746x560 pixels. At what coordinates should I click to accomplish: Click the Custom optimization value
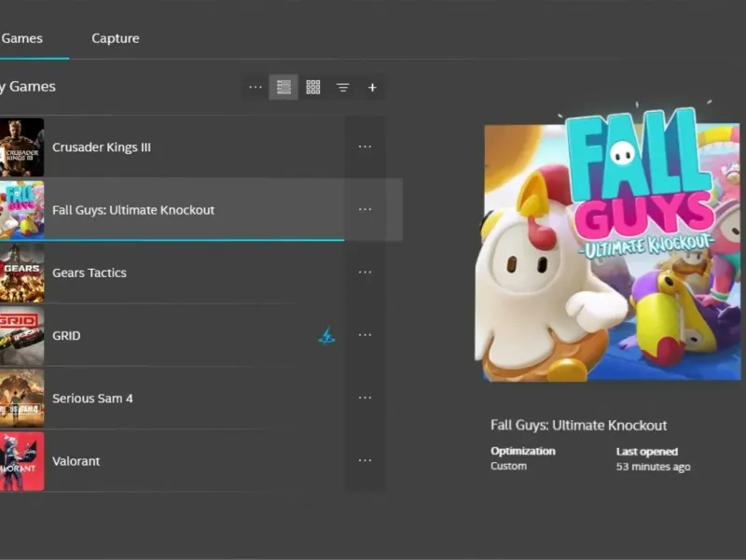[508, 466]
